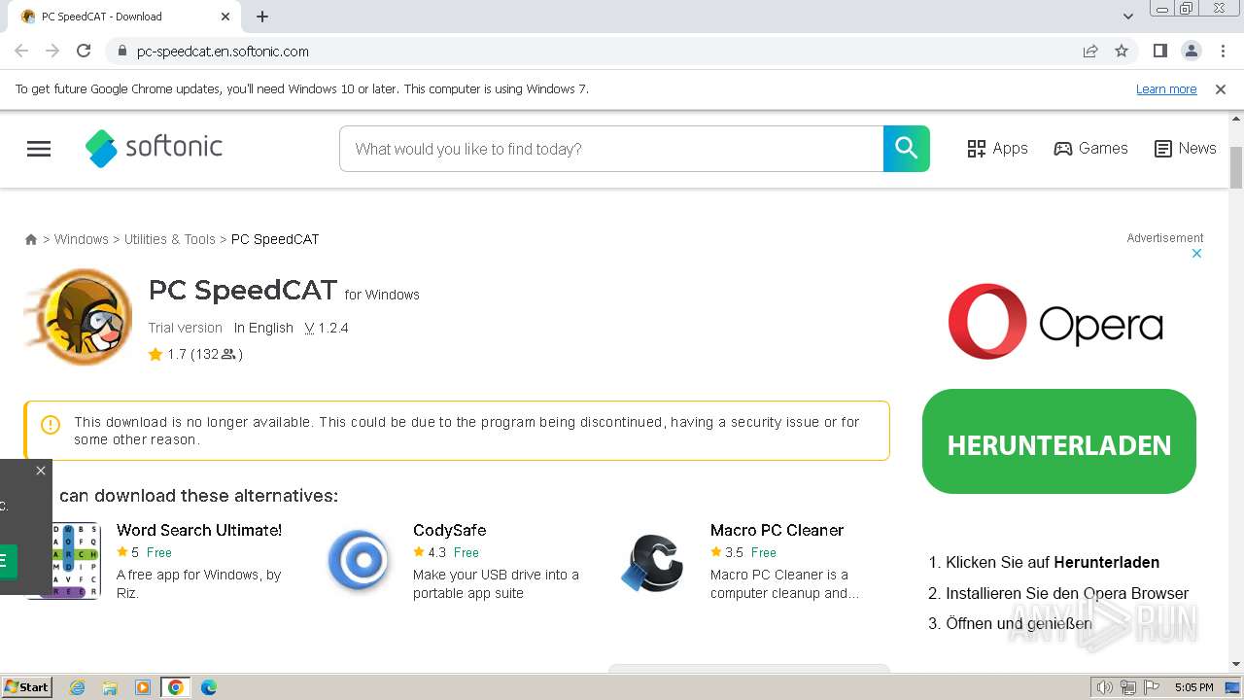Click the search magnifier button

point(907,148)
